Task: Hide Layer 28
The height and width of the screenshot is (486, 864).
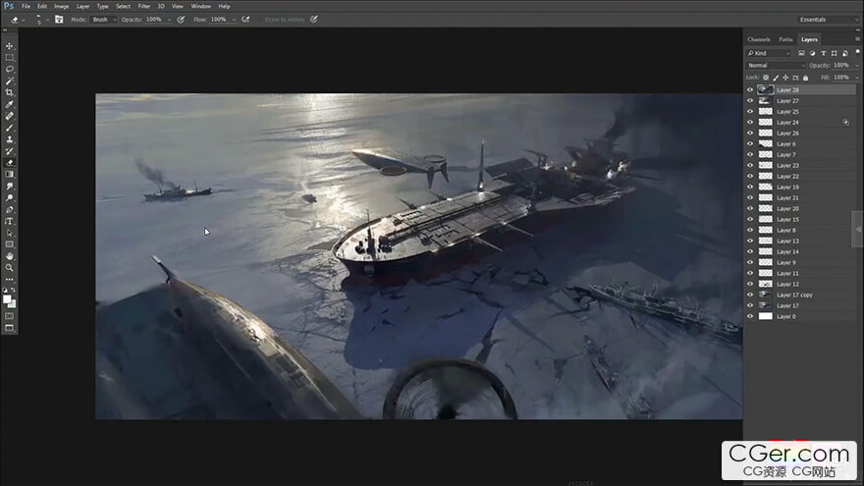Action: click(750, 89)
